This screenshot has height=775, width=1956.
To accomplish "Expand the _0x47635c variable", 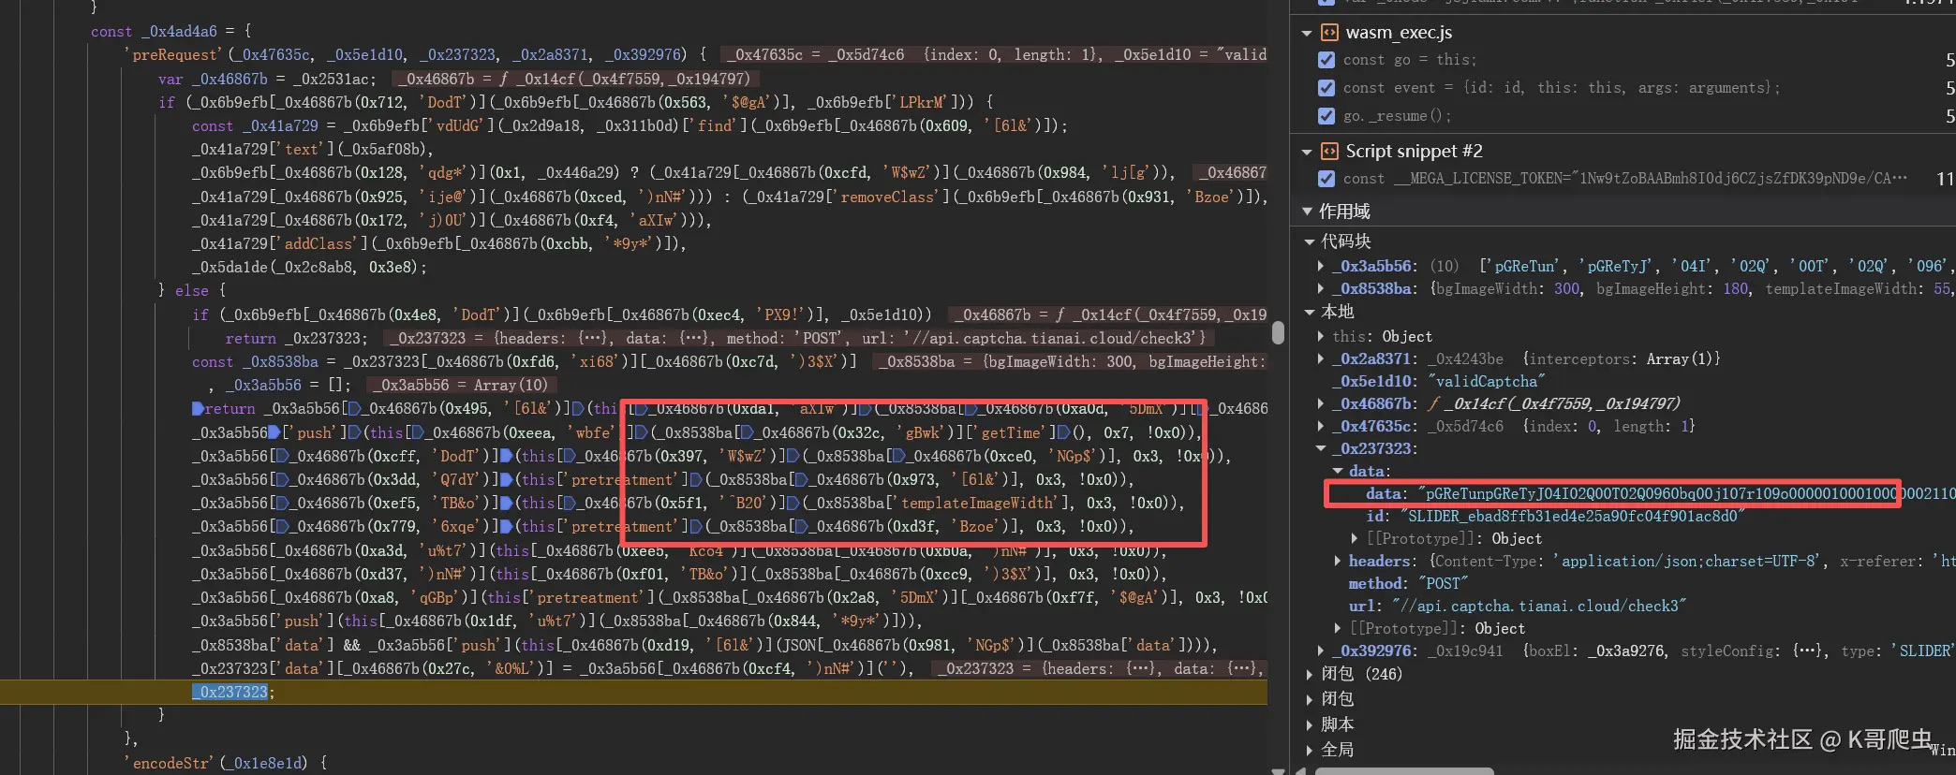I will (x=1321, y=426).
